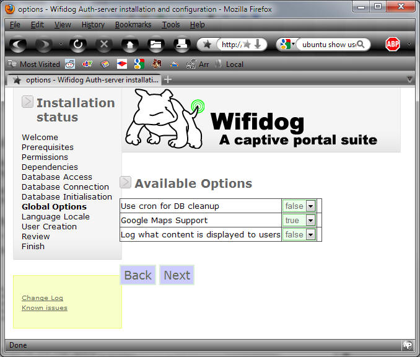This screenshot has height=357, width=420.
Task: Click 'Database Access' step
Action: tap(57, 177)
